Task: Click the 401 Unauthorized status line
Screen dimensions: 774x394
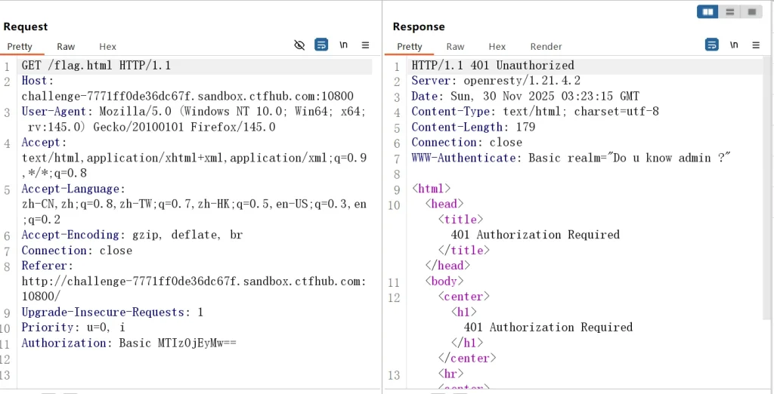Action: click(x=492, y=66)
